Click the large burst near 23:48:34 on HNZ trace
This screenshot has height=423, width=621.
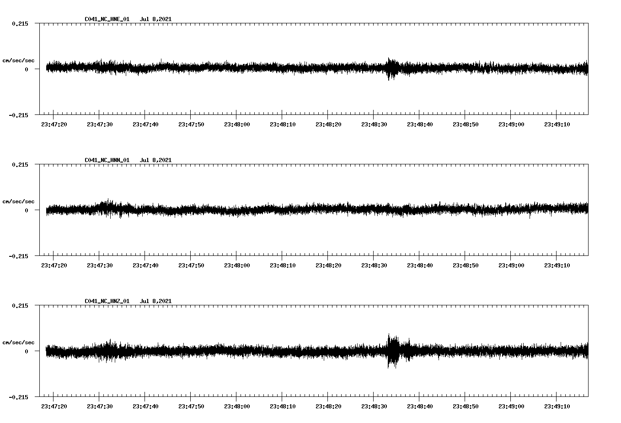(x=393, y=351)
